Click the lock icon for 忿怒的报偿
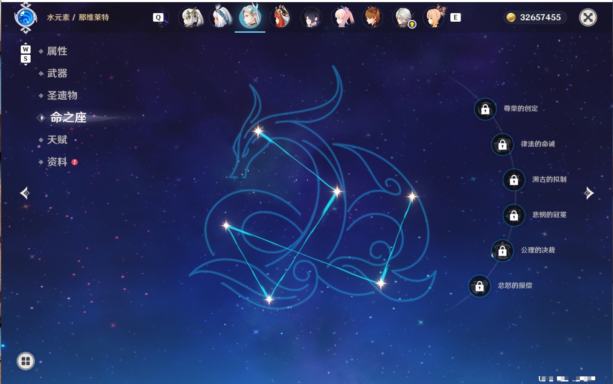 [x=479, y=286]
